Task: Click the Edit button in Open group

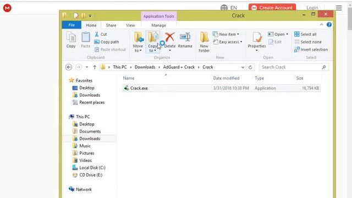Action: click(275, 42)
